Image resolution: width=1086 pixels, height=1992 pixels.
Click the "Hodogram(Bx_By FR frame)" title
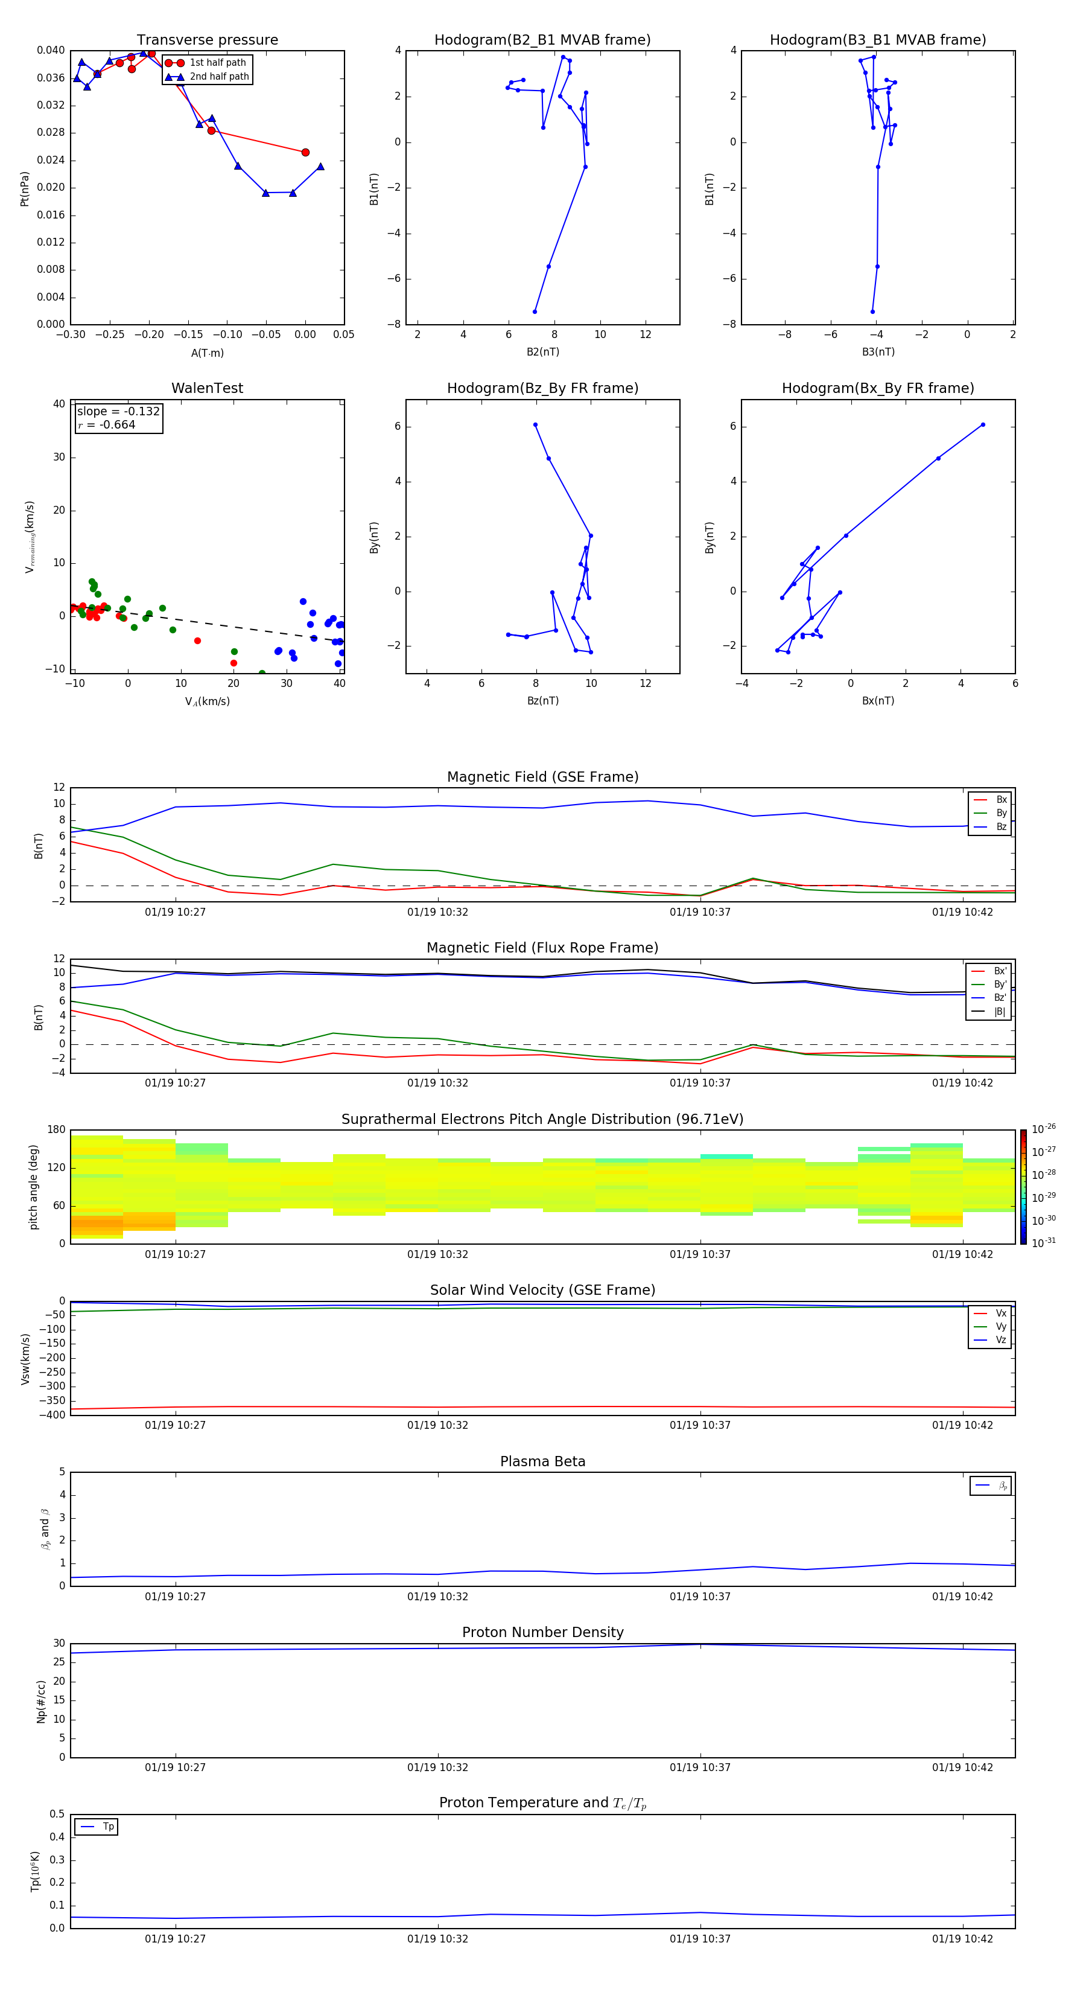(x=878, y=388)
